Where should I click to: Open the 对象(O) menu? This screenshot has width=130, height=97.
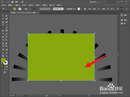click(x=17, y=5)
